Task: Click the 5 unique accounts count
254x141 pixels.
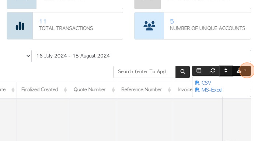Action: pos(172,21)
